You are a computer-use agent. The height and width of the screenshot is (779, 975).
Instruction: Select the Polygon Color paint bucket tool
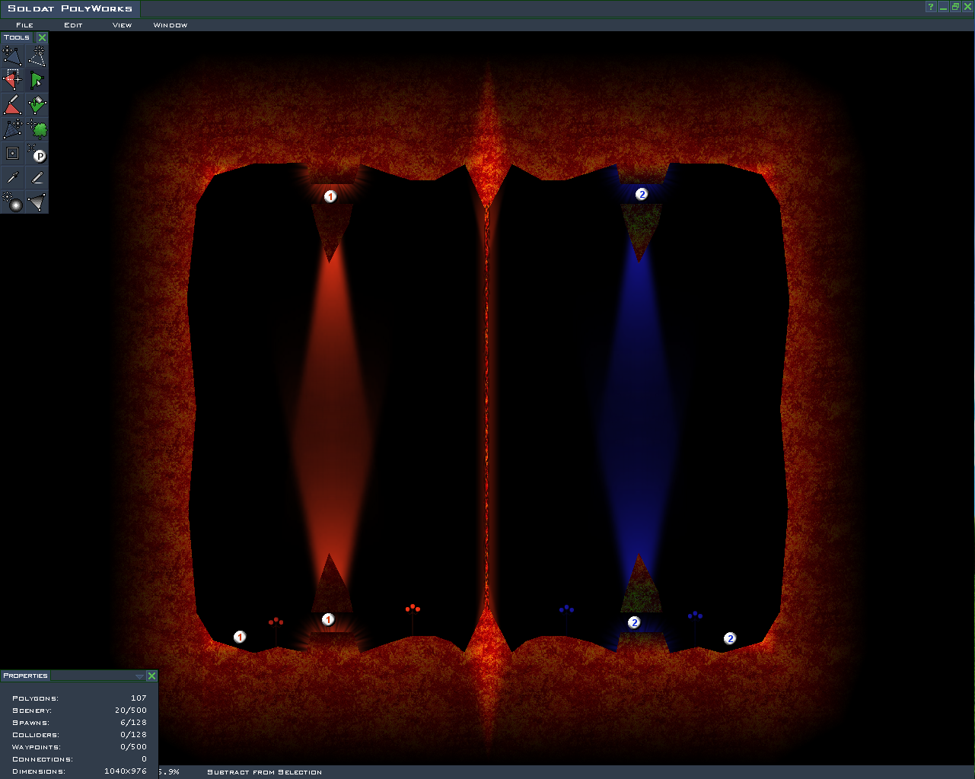click(x=37, y=104)
